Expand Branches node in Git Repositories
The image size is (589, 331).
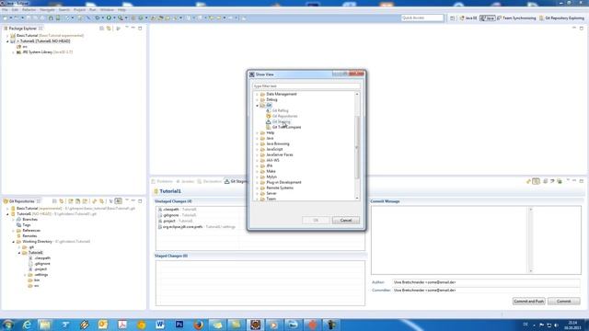(x=13, y=220)
